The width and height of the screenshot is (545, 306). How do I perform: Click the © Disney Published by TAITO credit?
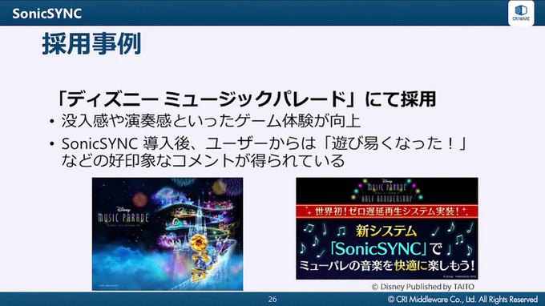click(423, 287)
